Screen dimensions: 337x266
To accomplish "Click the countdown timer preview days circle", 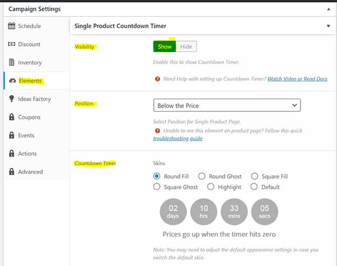I will pyautogui.click(x=173, y=212).
